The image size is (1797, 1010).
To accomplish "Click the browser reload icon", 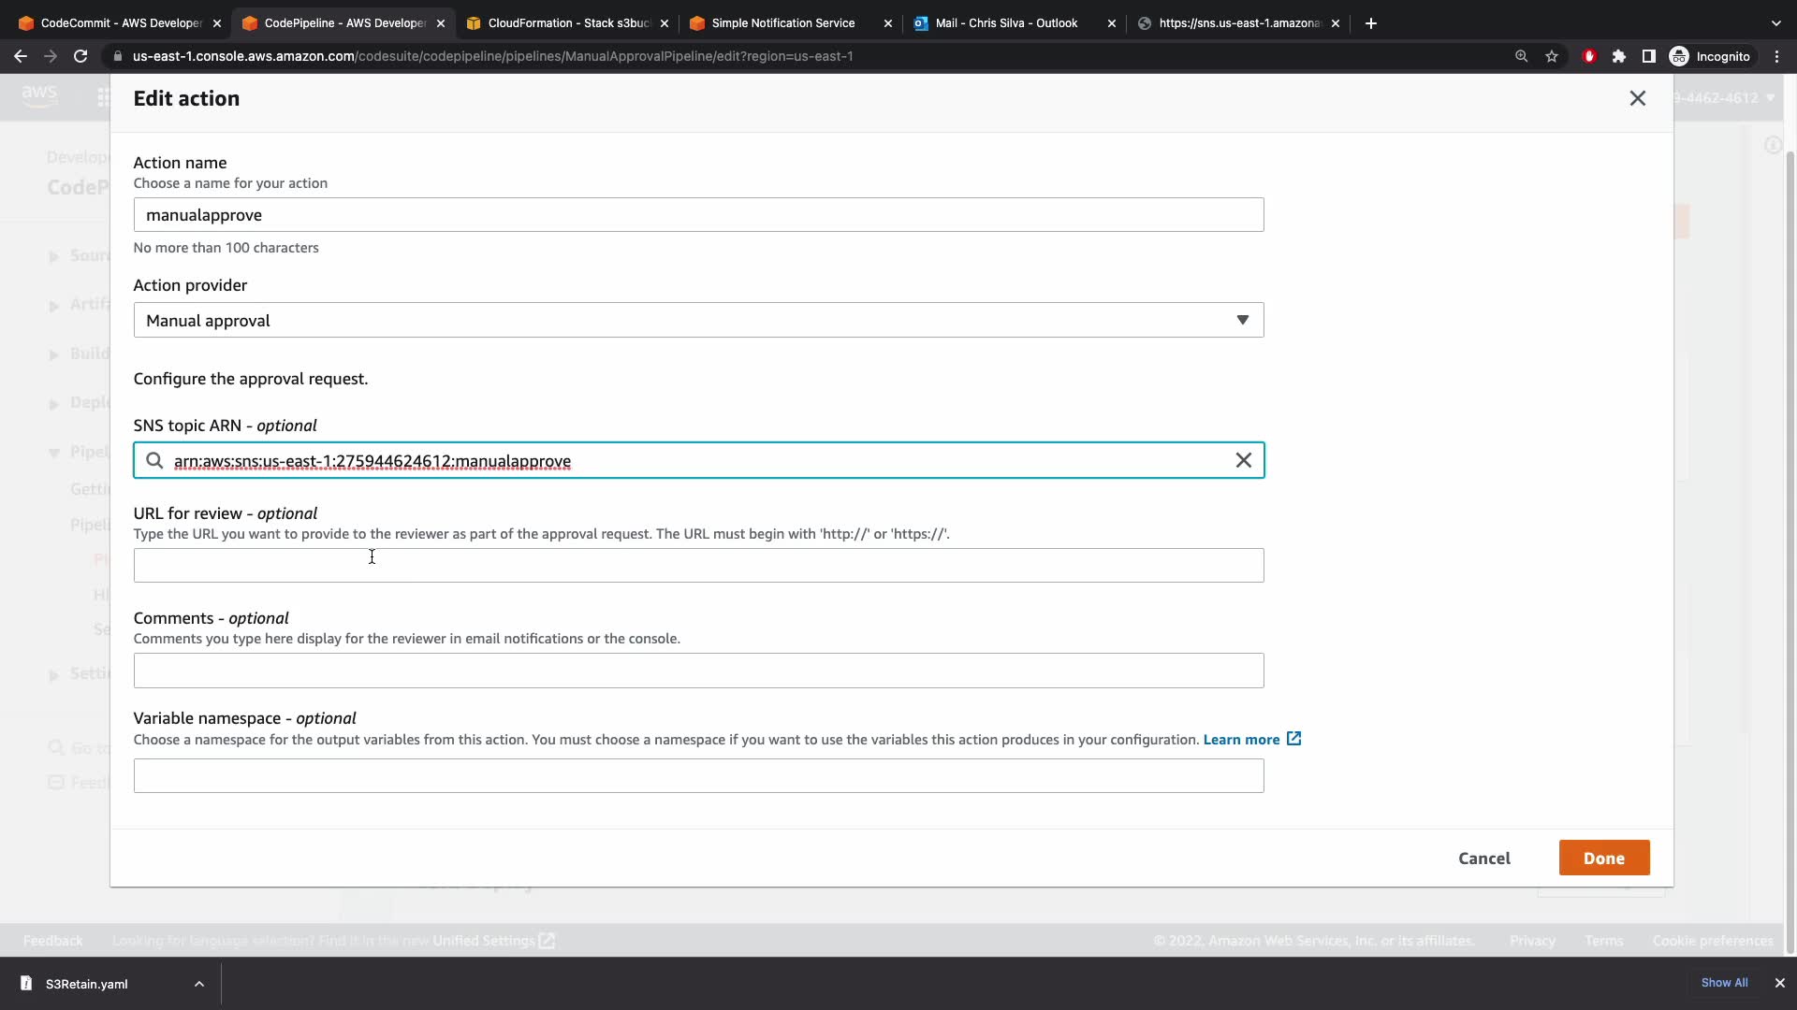I will 80,56.
